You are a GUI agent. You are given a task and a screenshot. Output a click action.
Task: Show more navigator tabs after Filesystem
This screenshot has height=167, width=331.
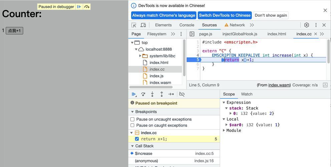(173, 34)
